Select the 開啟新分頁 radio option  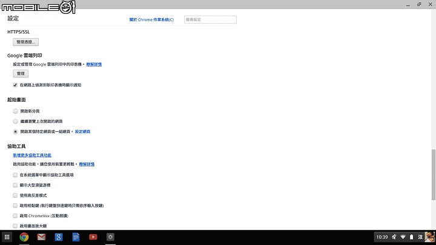coord(15,111)
